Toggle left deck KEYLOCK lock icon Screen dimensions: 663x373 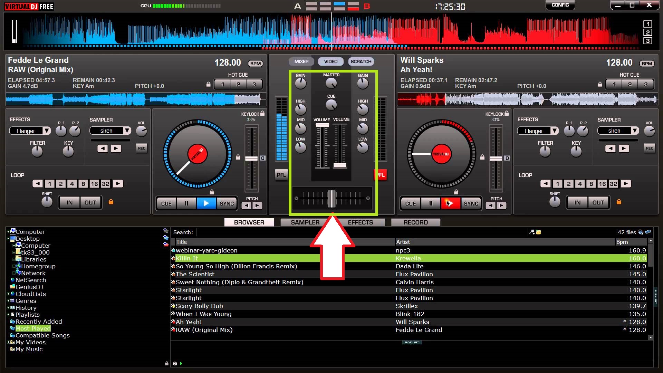262,113
